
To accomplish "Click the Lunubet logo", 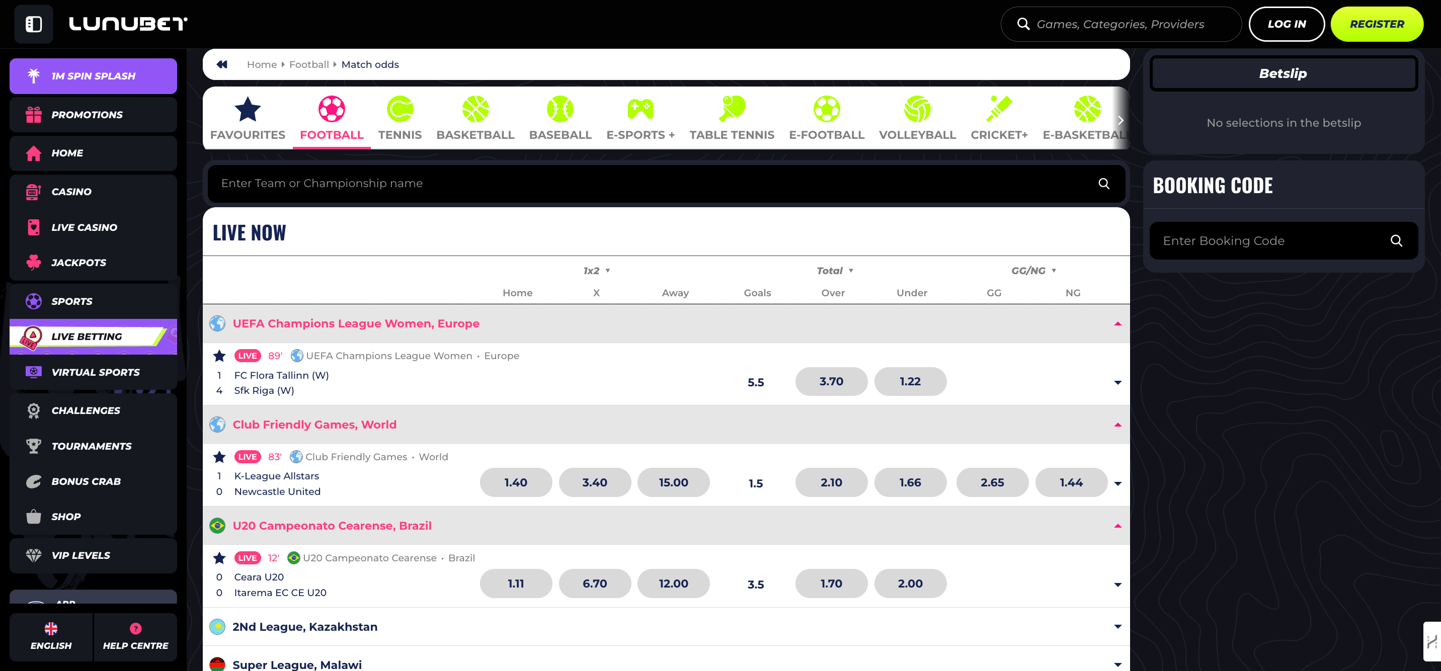I will (x=128, y=24).
